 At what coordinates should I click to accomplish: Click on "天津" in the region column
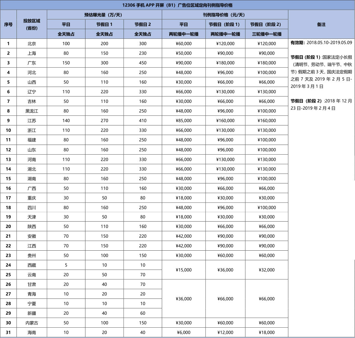[32, 217]
